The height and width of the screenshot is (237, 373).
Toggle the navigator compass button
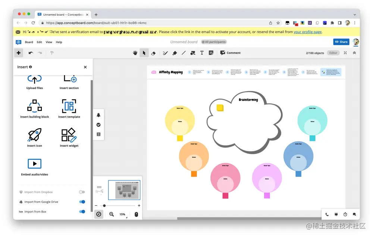[x=99, y=214]
